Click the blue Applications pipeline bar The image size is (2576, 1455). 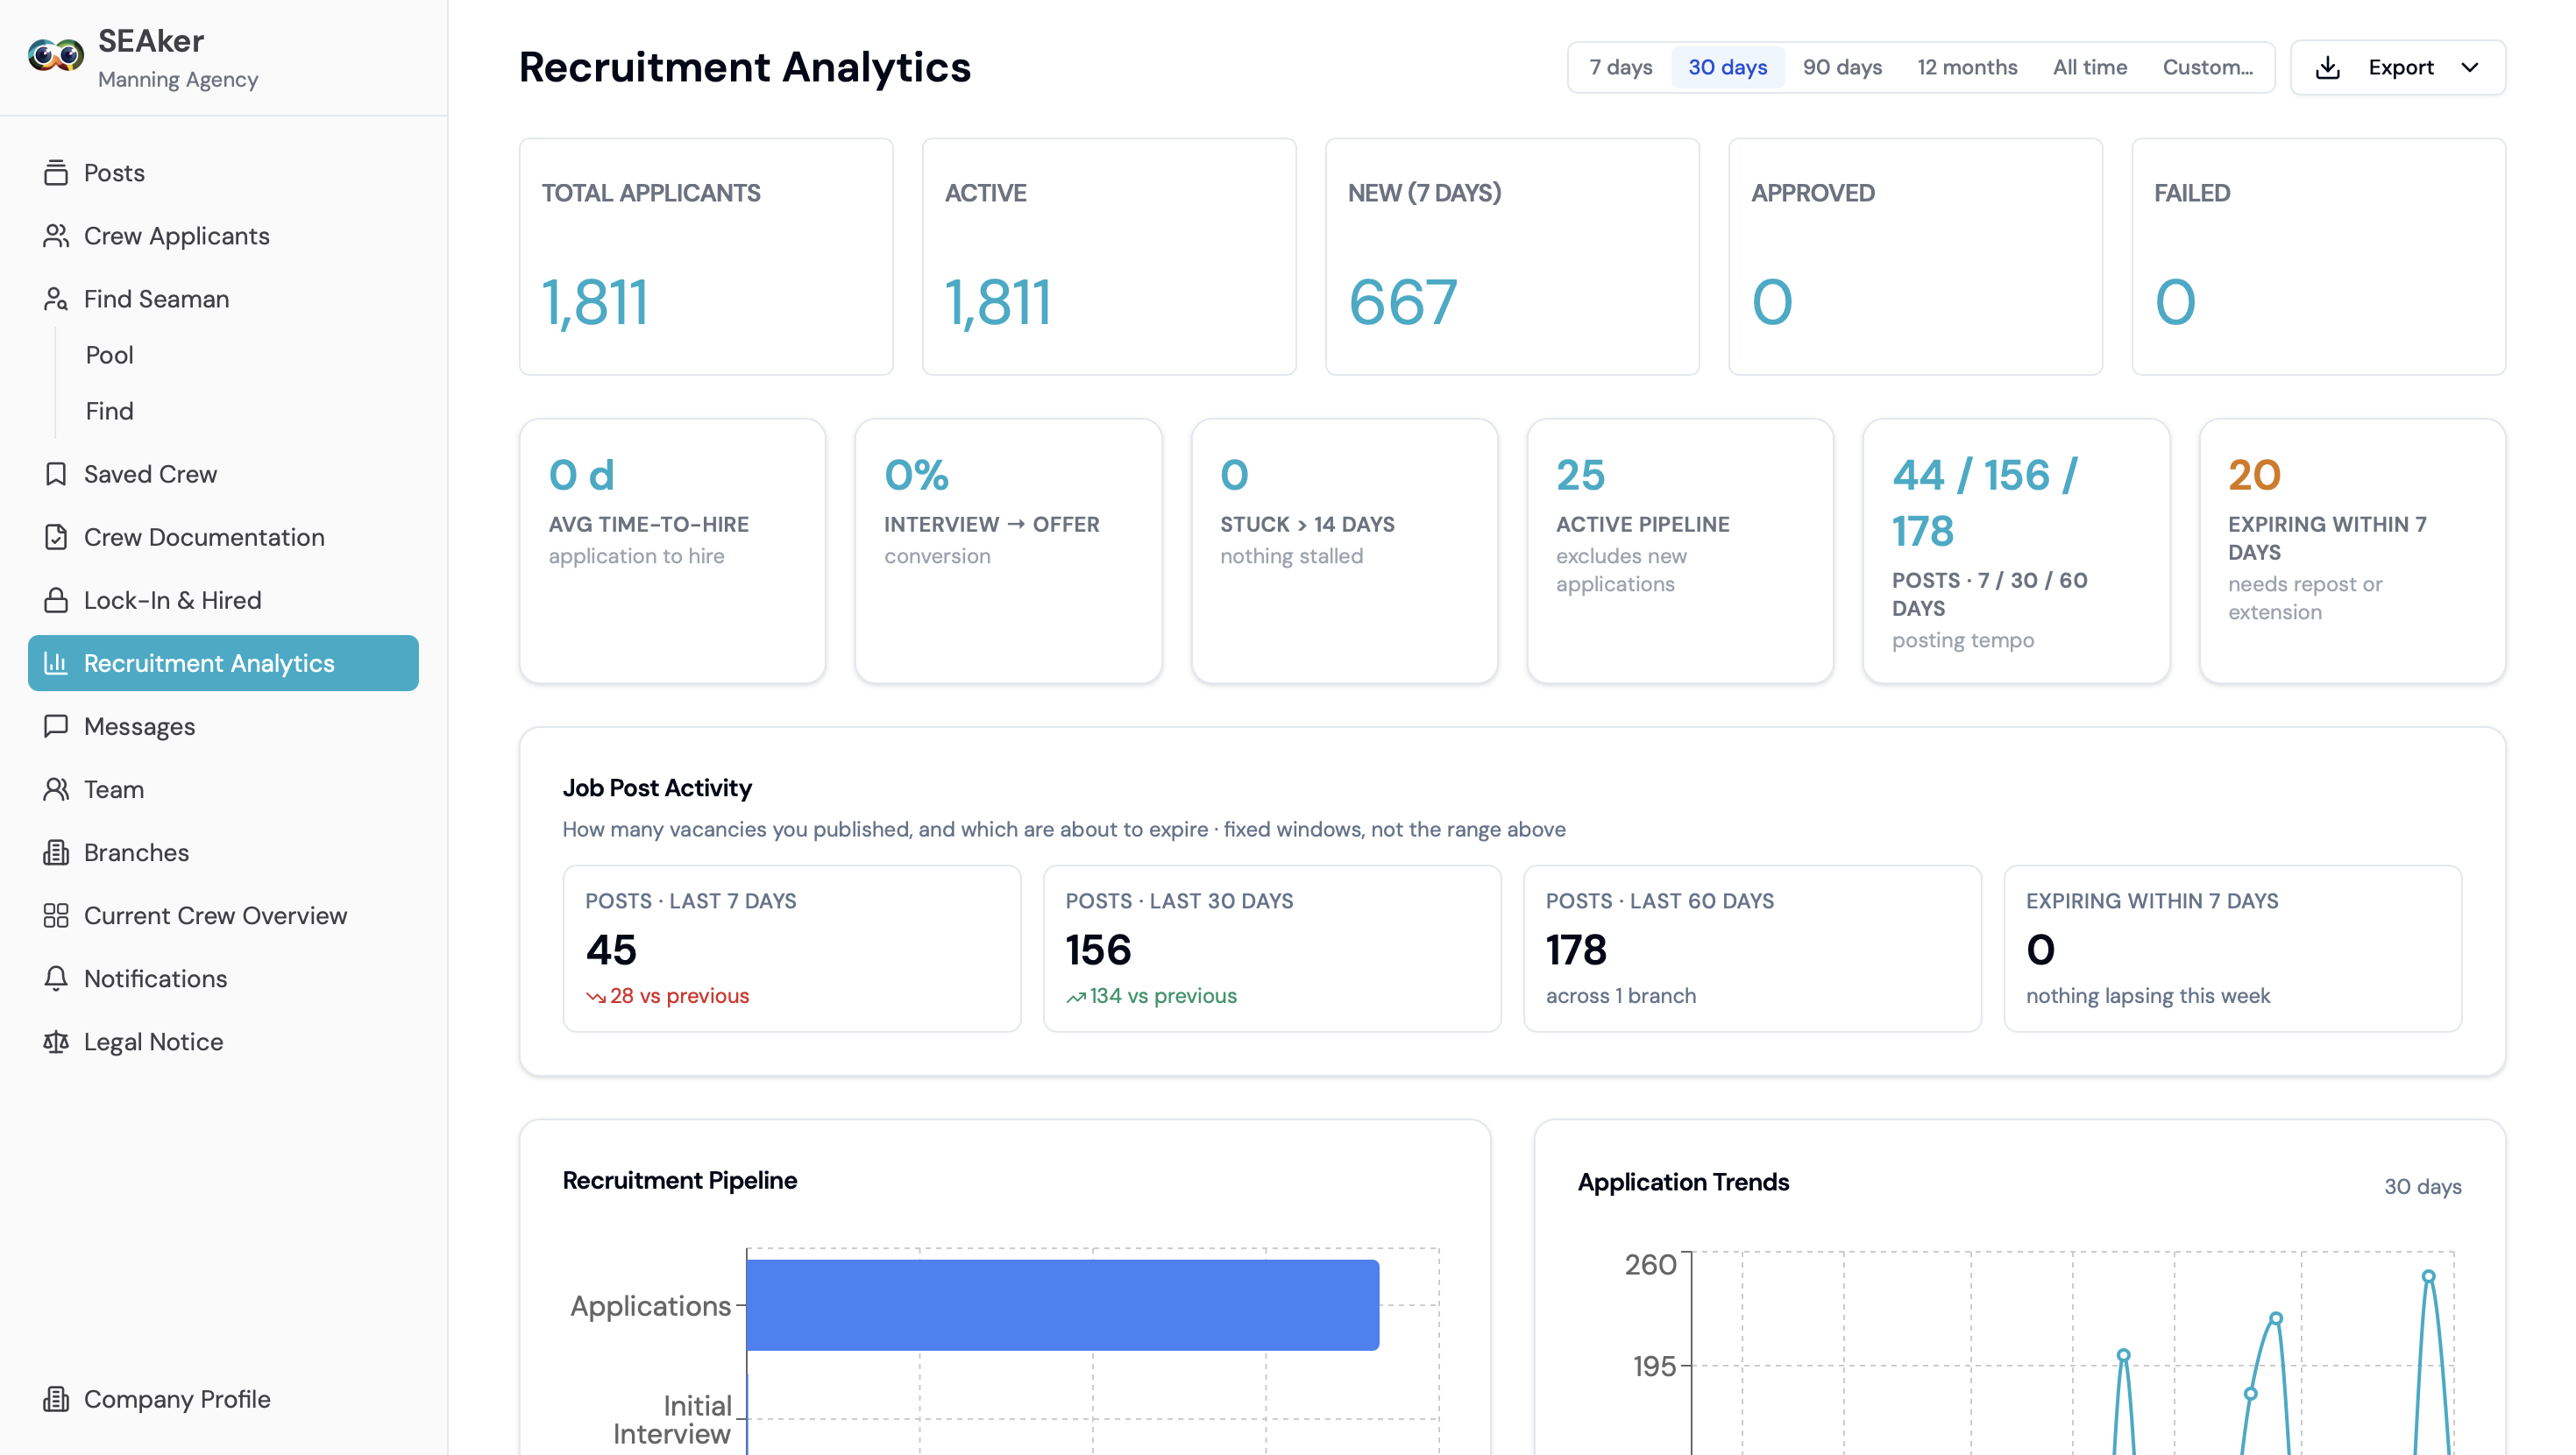[1062, 1305]
